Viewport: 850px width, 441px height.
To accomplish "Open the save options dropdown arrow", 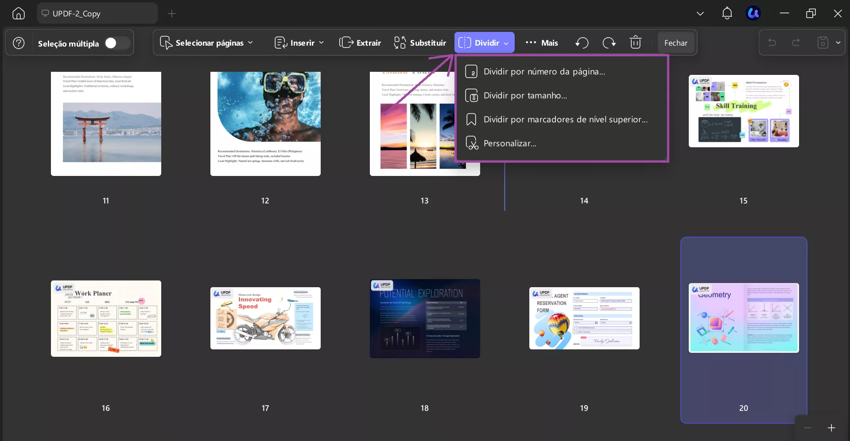I will click(838, 43).
